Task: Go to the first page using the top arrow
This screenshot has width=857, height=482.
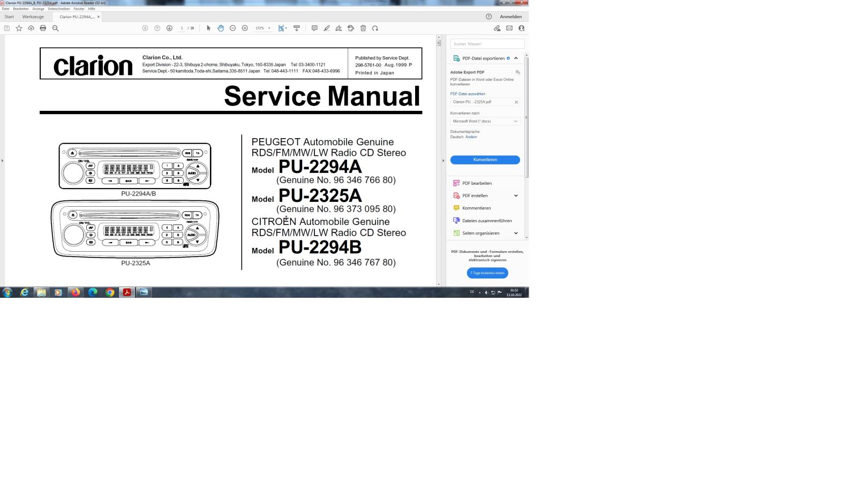Action: click(145, 28)
